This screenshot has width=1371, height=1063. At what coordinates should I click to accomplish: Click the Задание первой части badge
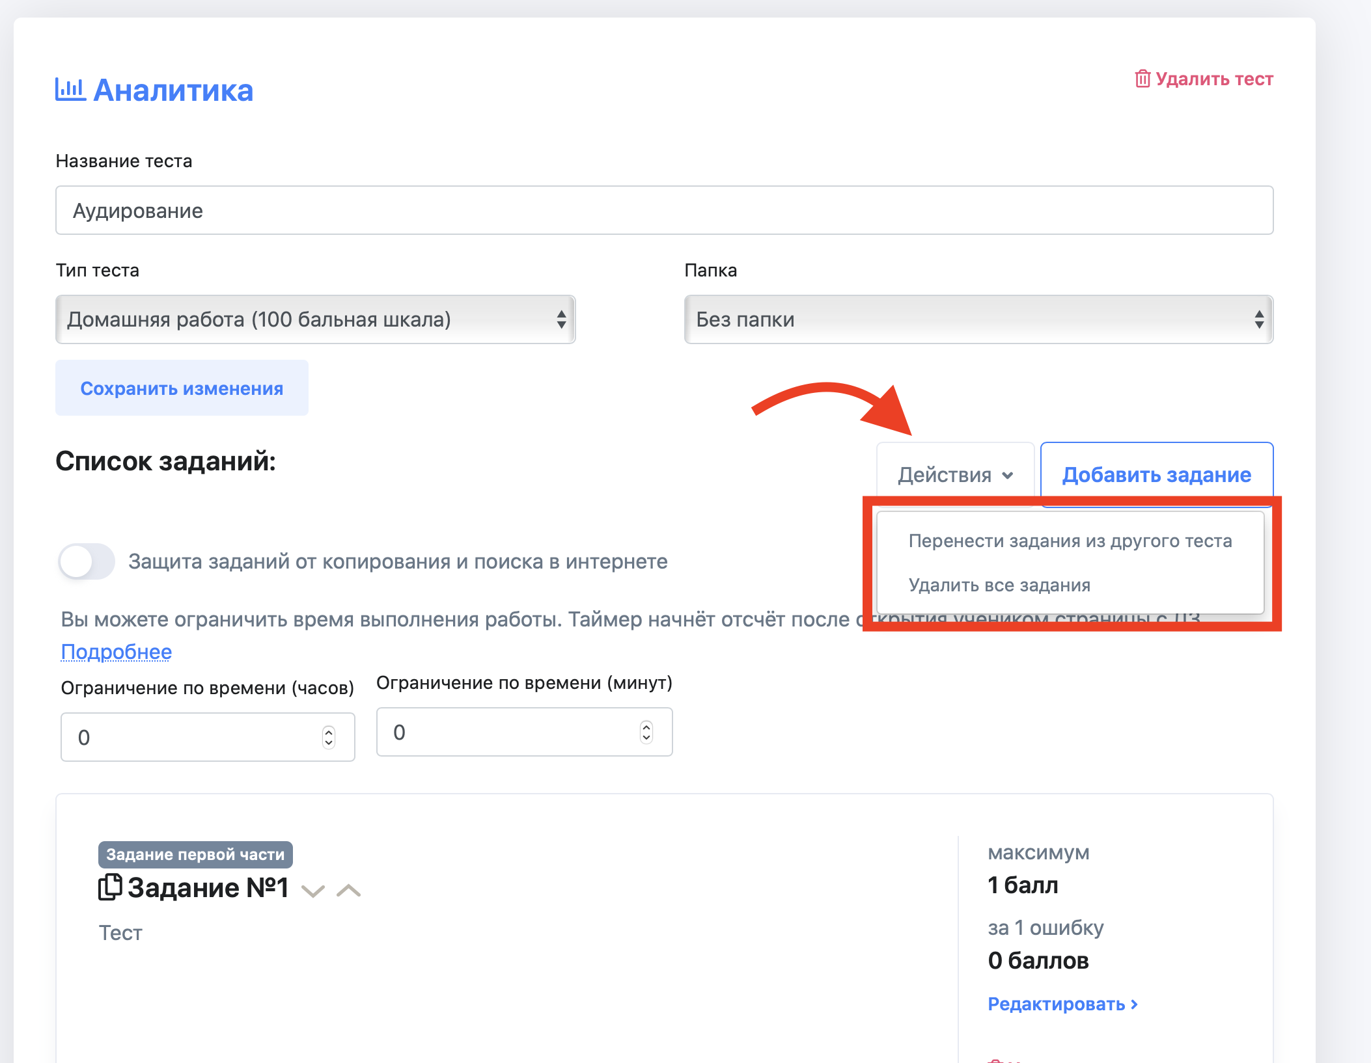click(x=195, y=854)
